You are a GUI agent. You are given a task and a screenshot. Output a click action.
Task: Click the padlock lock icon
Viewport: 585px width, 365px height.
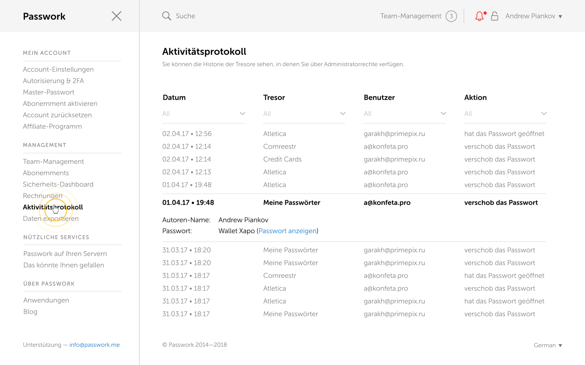point(495,16)
